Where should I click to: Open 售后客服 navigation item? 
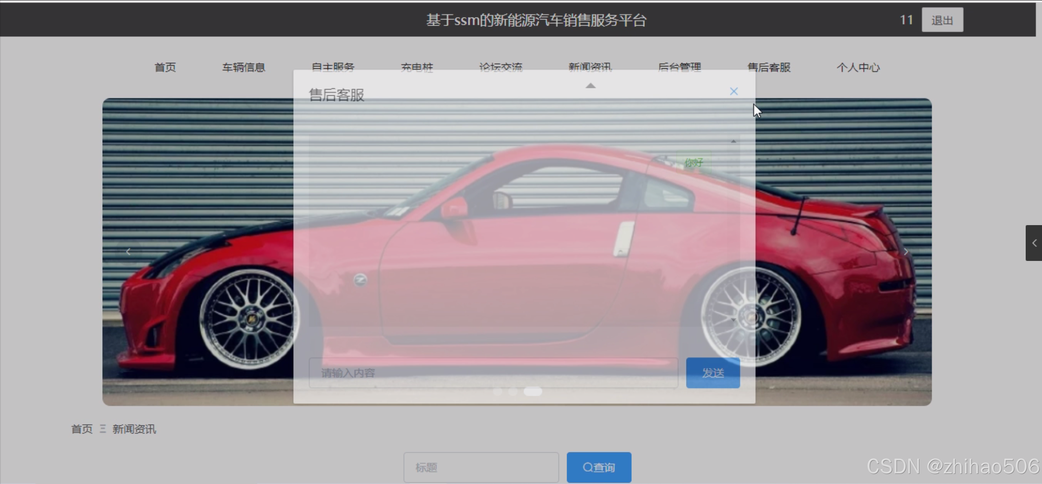(769, 67)
